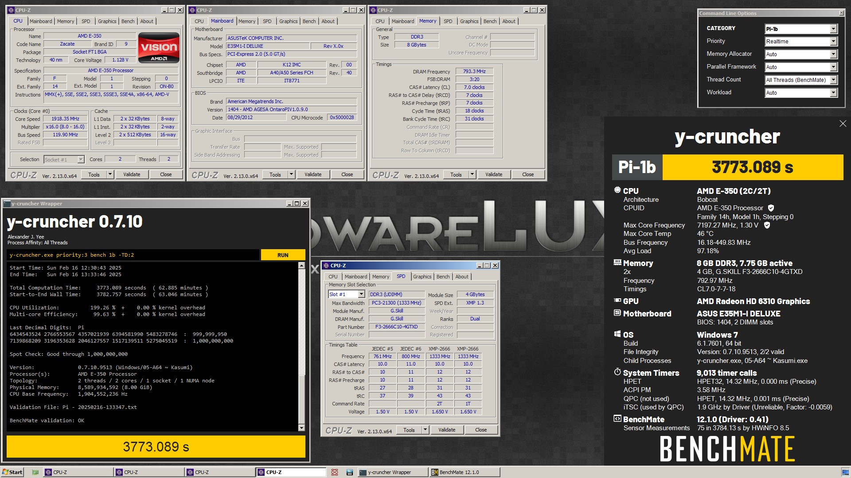This screenshot has height=478, width=851.
Task: Open the Socket #1 selection dropdown
Action: point(81,159)
